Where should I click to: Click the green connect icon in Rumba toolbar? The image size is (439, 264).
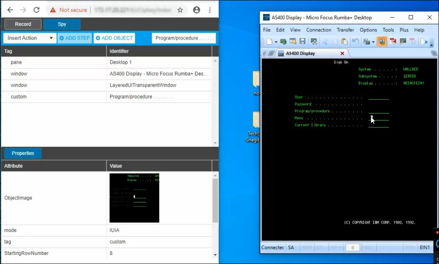point(283,42)
